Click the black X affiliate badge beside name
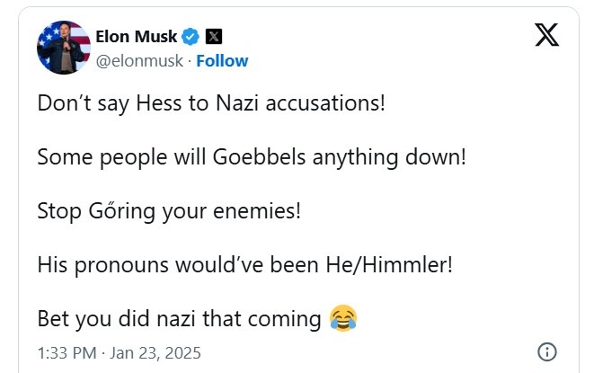 214,37
